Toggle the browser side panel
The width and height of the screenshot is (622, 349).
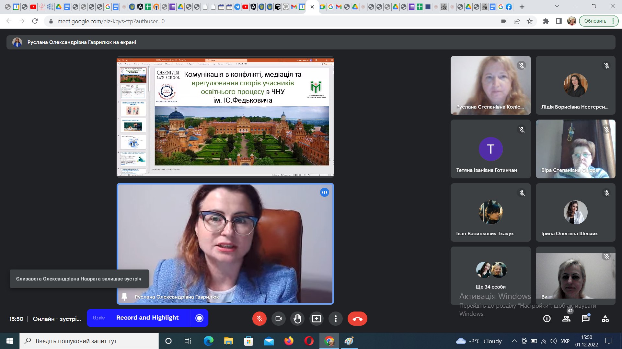click(559, 21)
